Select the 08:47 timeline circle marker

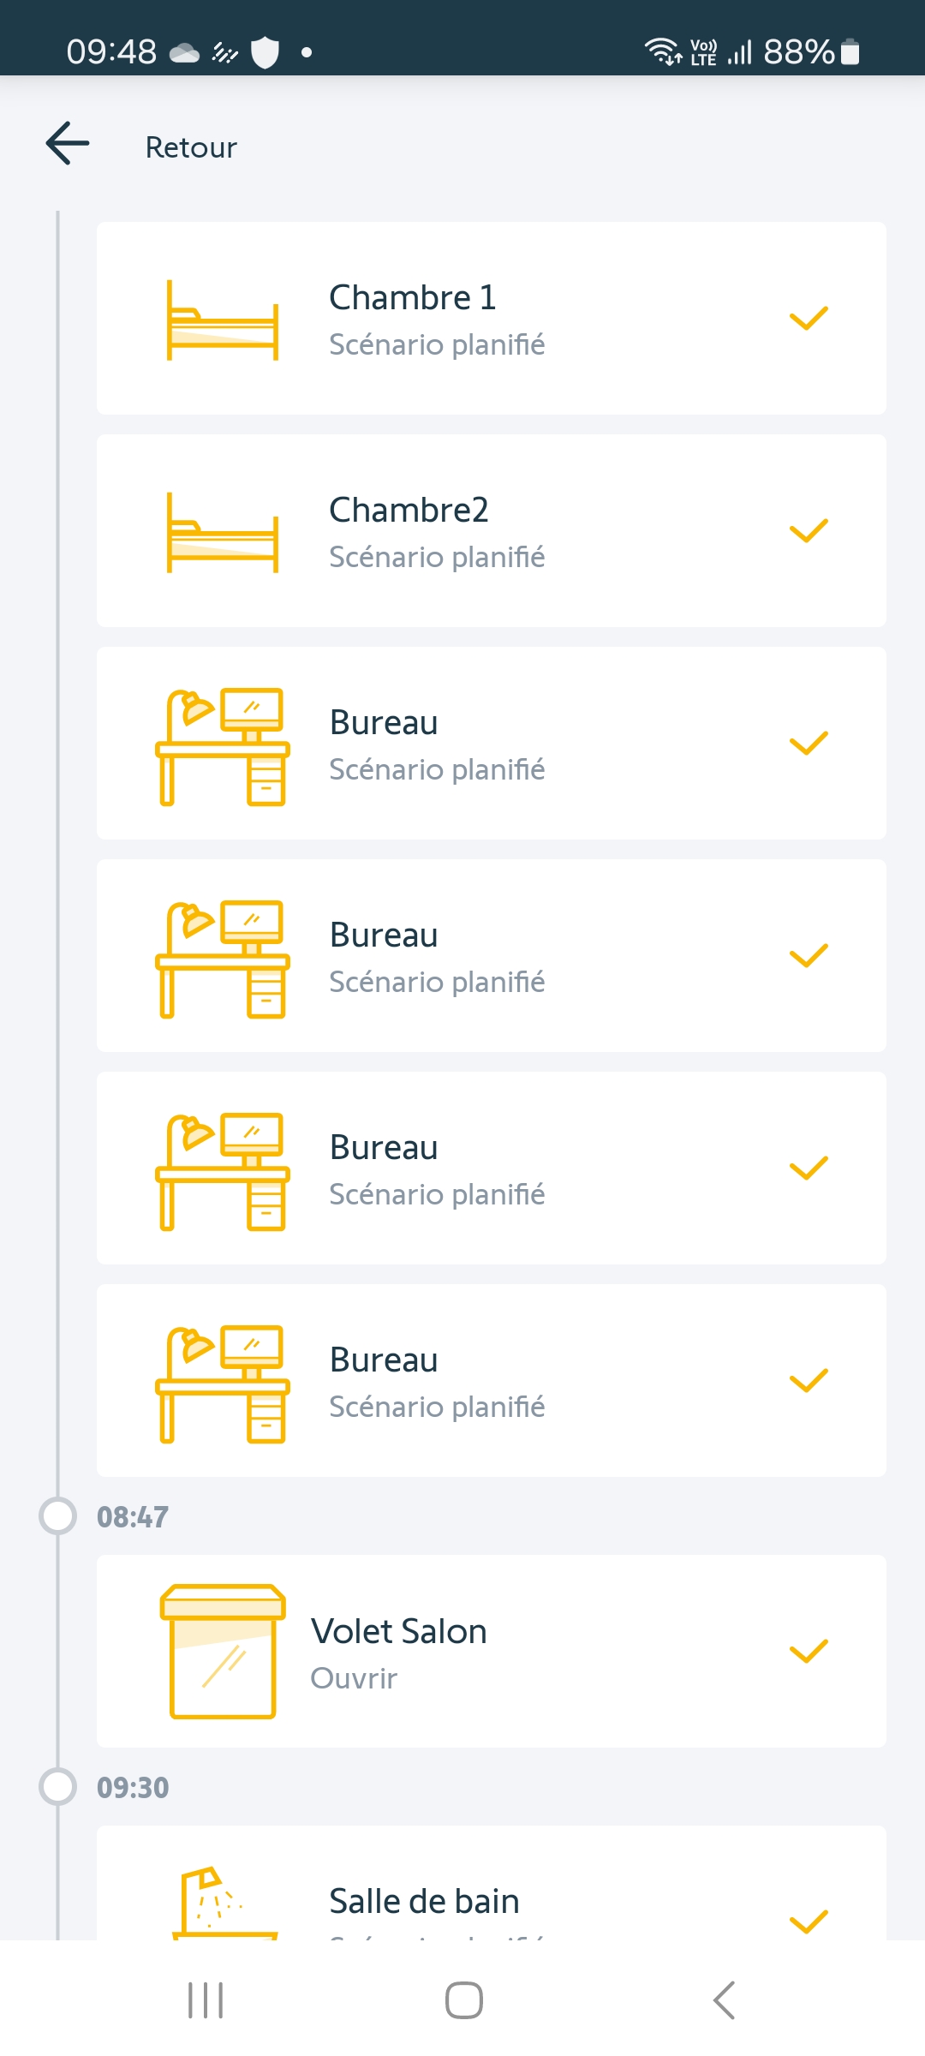tap(58, 1515)
